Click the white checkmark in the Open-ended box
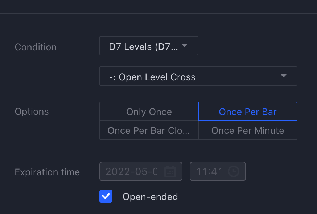Viewport: 317px width, 214px height. tap(106, 196)
